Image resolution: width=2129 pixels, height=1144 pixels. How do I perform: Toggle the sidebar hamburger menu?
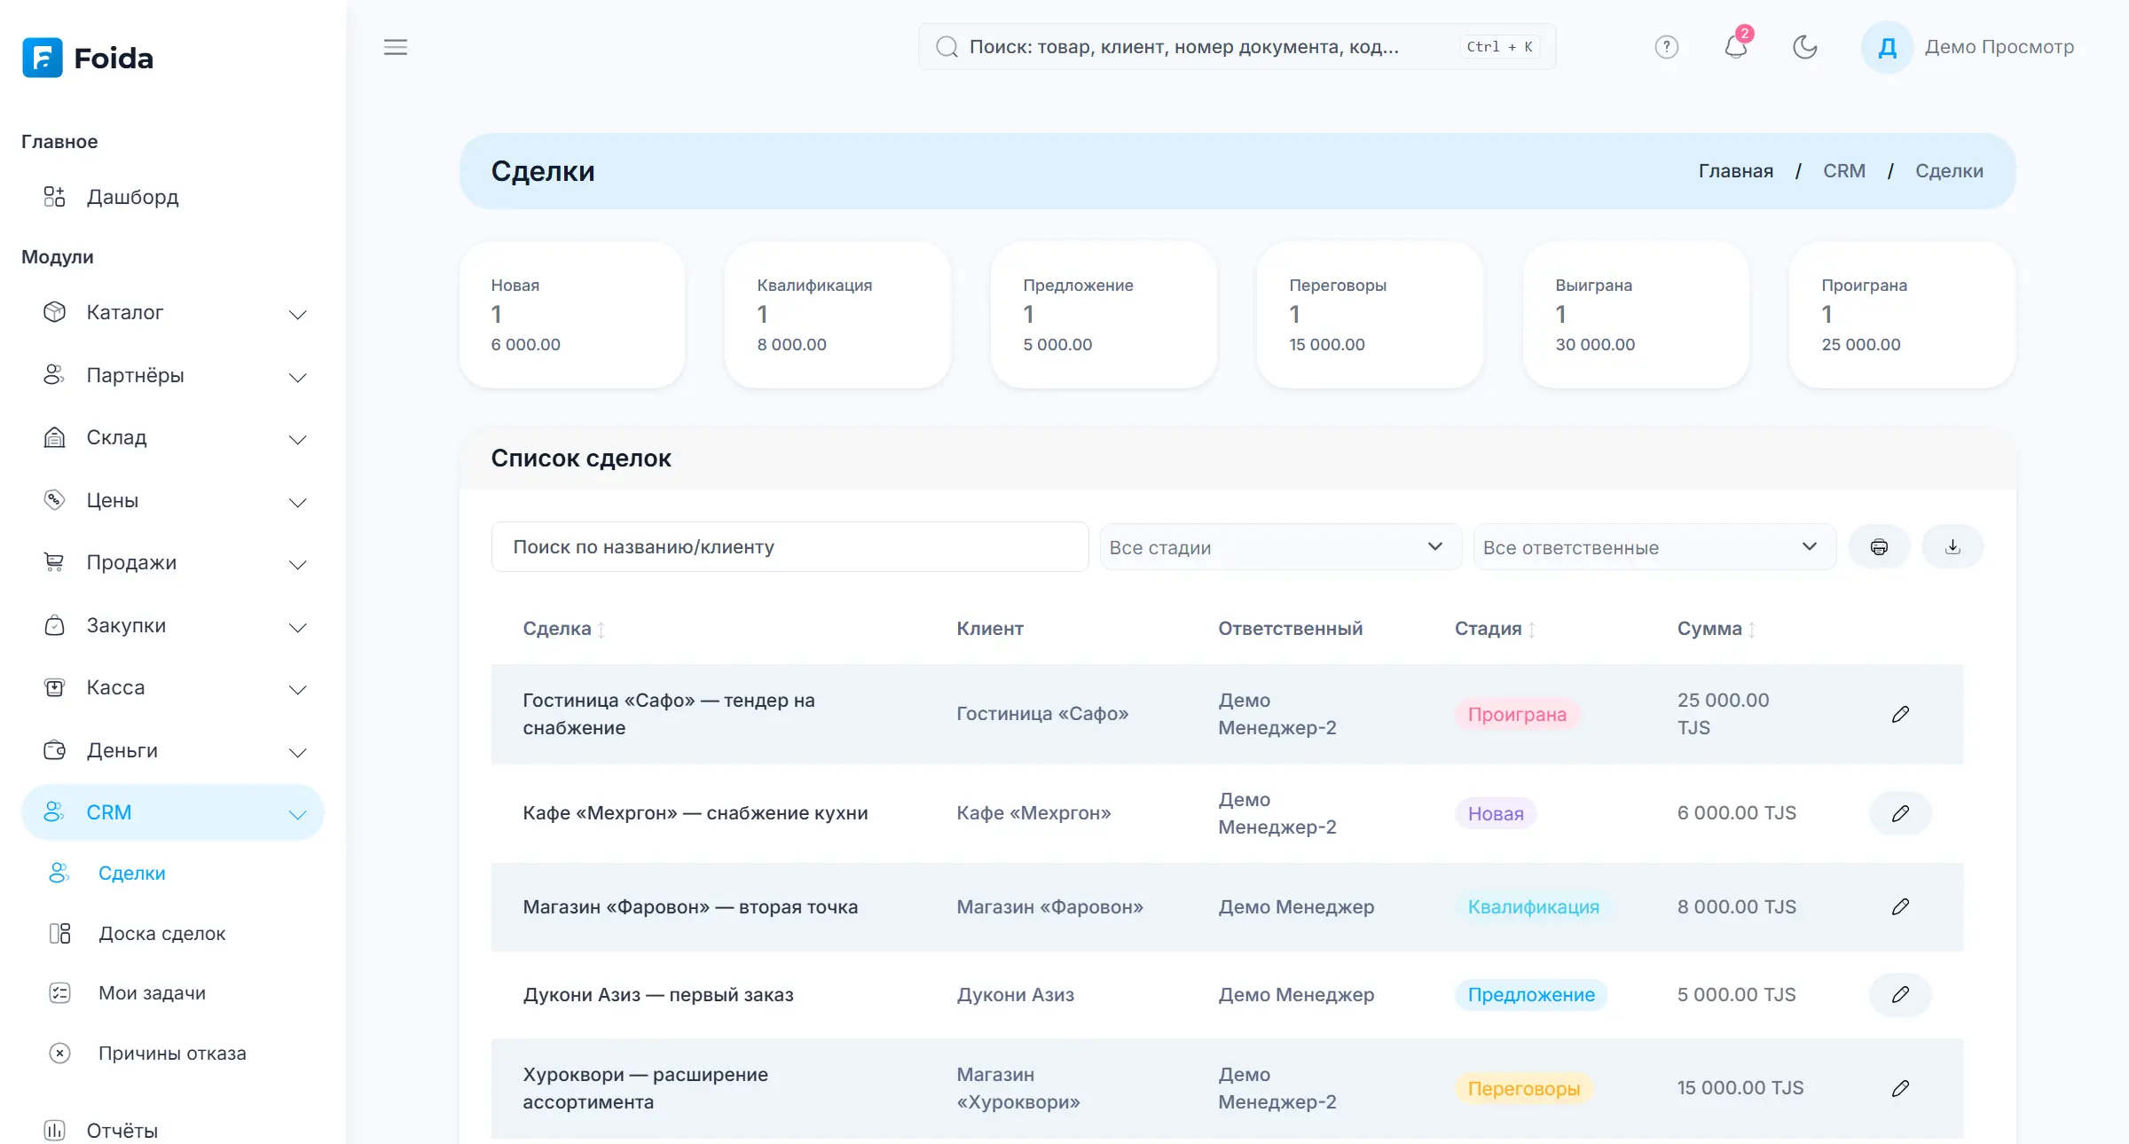coord(396,47)
